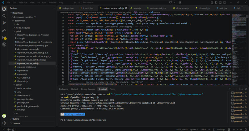Open the File menu
Viewport: 249px width, 131px height.
coord(8,2)
